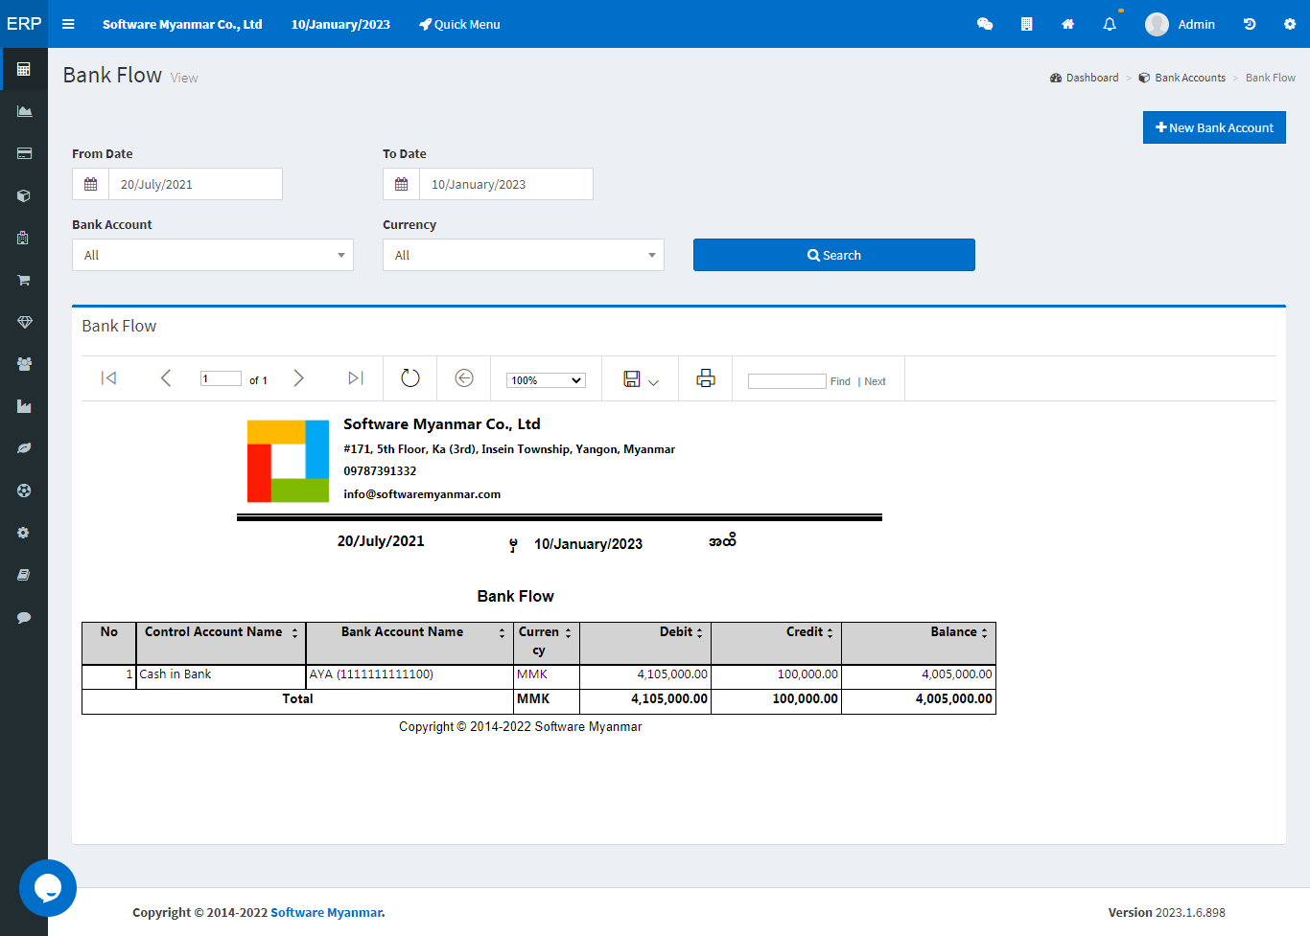This screenshot has height=936, width=1310.
Task: Open the 100% zoom dropdown
Action: point(546,380)
